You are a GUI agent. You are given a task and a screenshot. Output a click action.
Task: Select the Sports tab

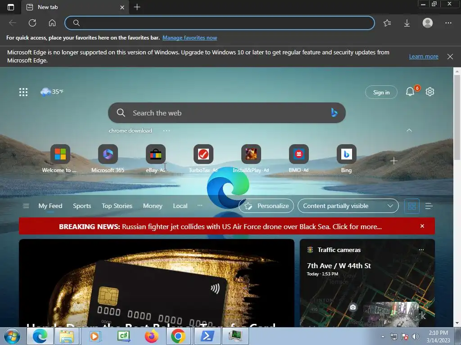82,206
